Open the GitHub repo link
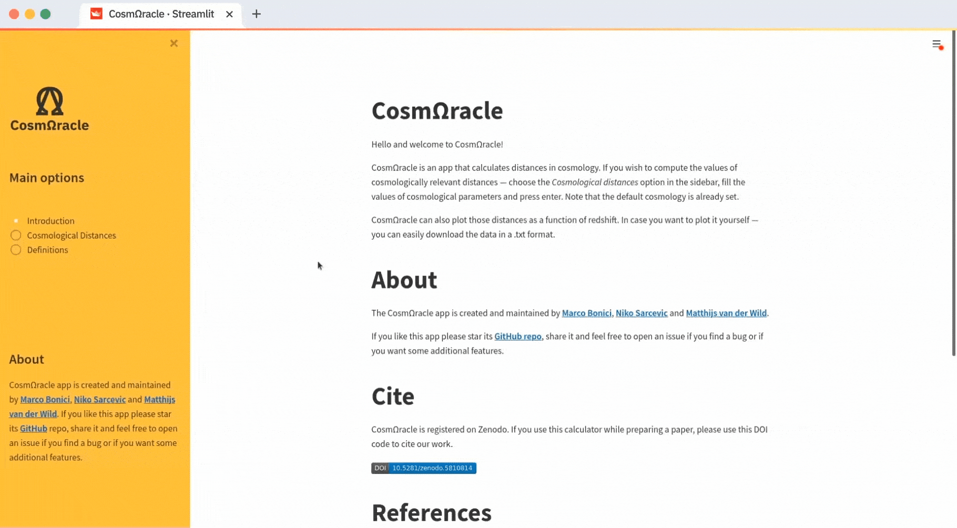This screenshot has width=957, height=528. (x=517, y=337)
